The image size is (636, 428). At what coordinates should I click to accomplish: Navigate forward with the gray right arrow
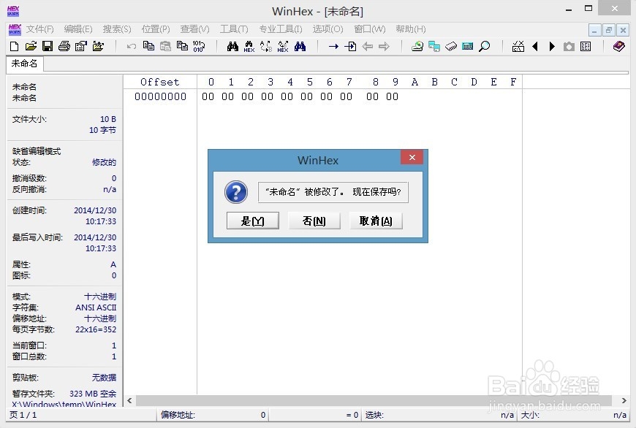click(x=384, y=47)
